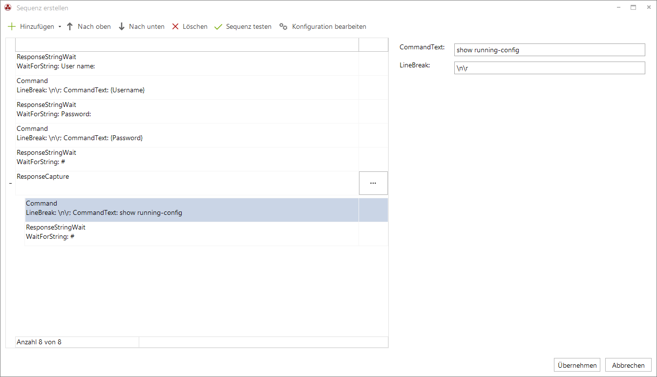Delete the selected step with Löschen

(190, 26)
